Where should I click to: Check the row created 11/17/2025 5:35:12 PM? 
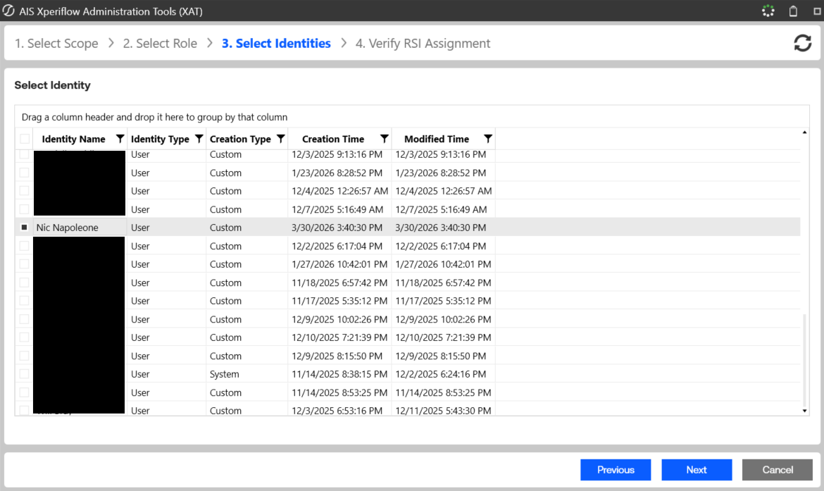coord(24,301)
